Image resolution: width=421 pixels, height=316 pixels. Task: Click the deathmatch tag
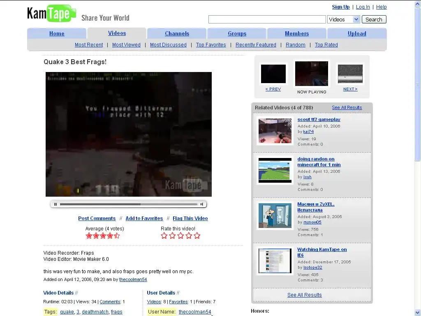tap(95, 312)
